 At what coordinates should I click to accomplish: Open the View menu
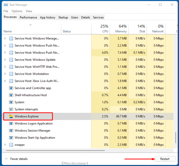coord(29,11)
